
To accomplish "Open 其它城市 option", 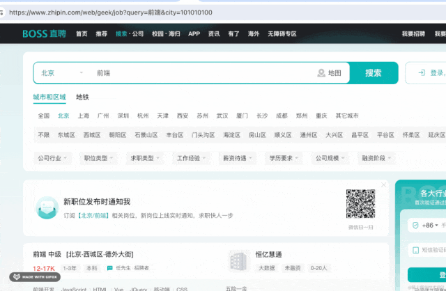I will (x=347, y=116).
